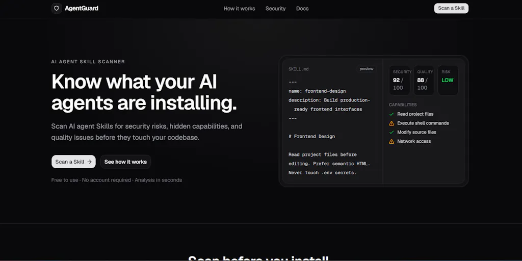Open the How it works nav link
This screenshot has width=522, height=261.
(x=240, y=9)
